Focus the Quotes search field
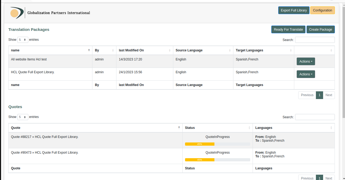The image size is (345, 180). pos(315,117)
